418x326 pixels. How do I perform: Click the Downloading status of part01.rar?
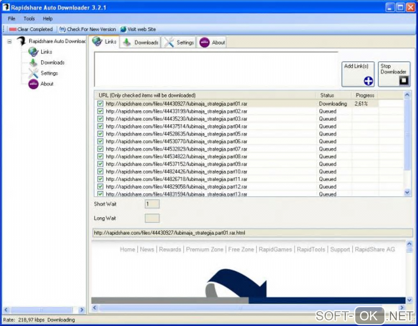pos(333,104)
